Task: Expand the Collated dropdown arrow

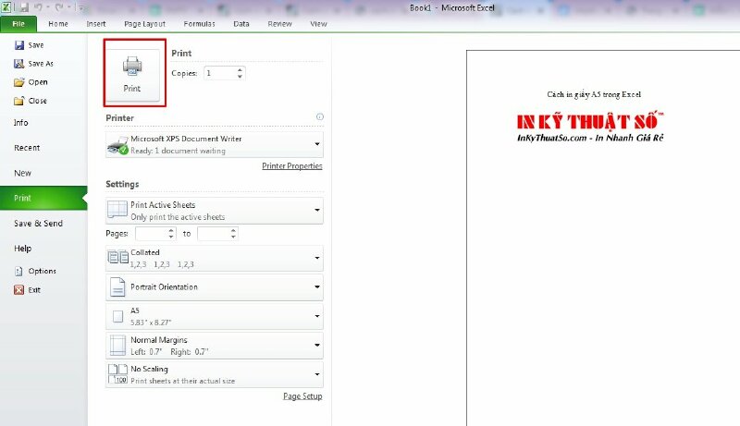Action: tap(317, 258)
